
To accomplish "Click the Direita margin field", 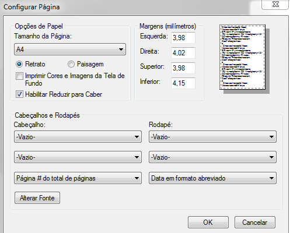I will pyautogui.click(x=183, y=53).
